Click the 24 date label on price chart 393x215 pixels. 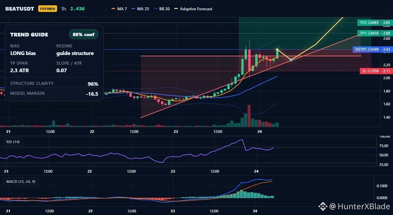pyautogui.click(x=260, y=132)
